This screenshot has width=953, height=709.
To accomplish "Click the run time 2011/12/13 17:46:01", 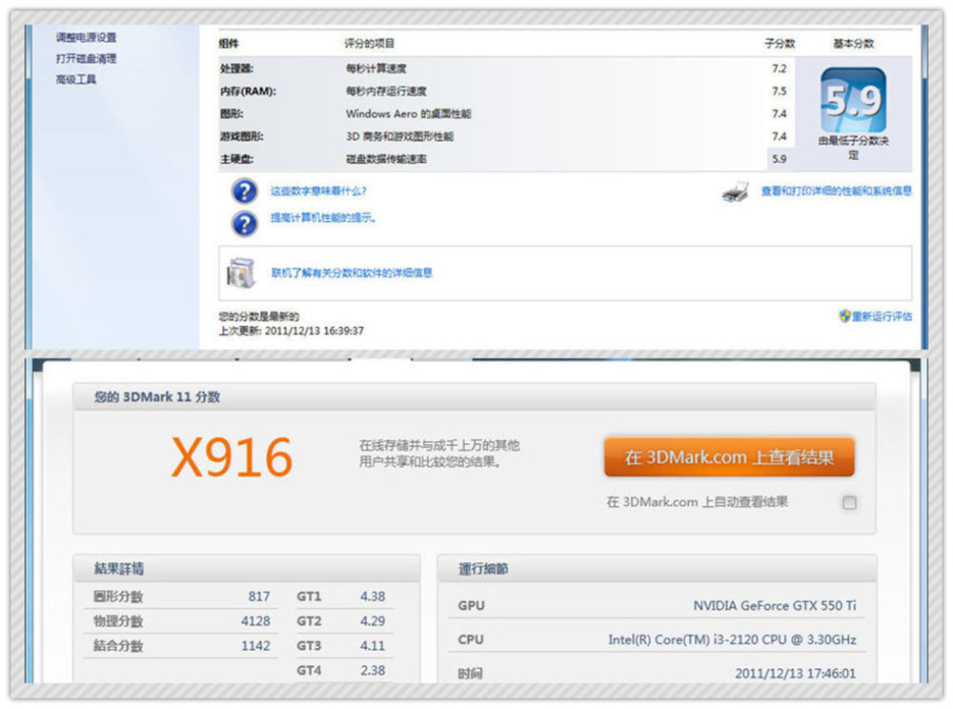I will pyautogui.click(x=796, y=673).
